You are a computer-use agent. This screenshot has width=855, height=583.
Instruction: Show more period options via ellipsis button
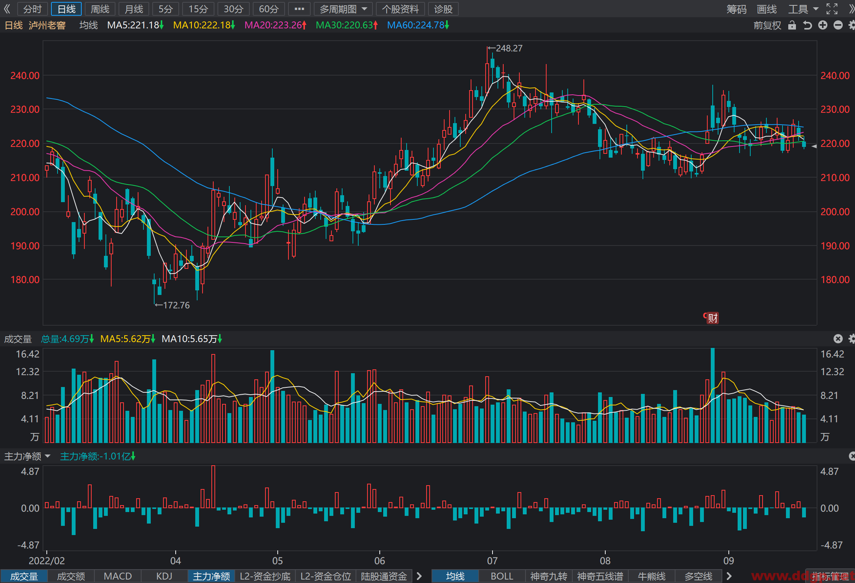299,9
